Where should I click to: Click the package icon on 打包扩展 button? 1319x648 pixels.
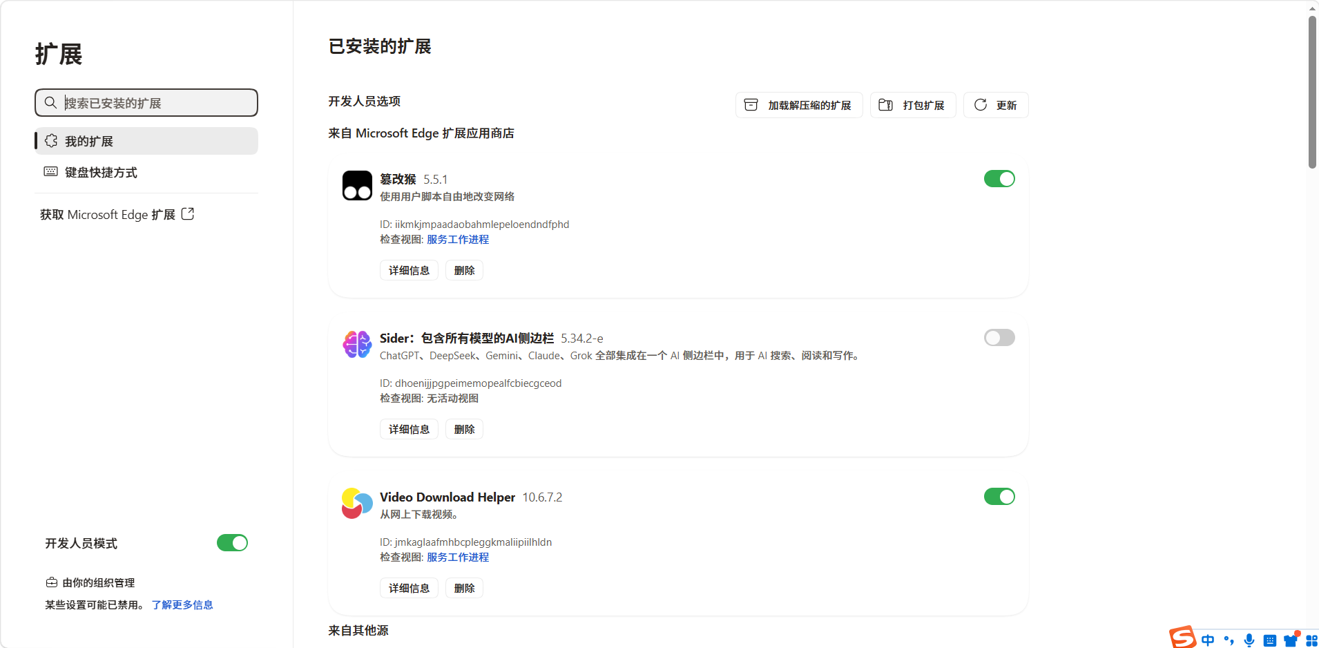[x=886, y=105]
